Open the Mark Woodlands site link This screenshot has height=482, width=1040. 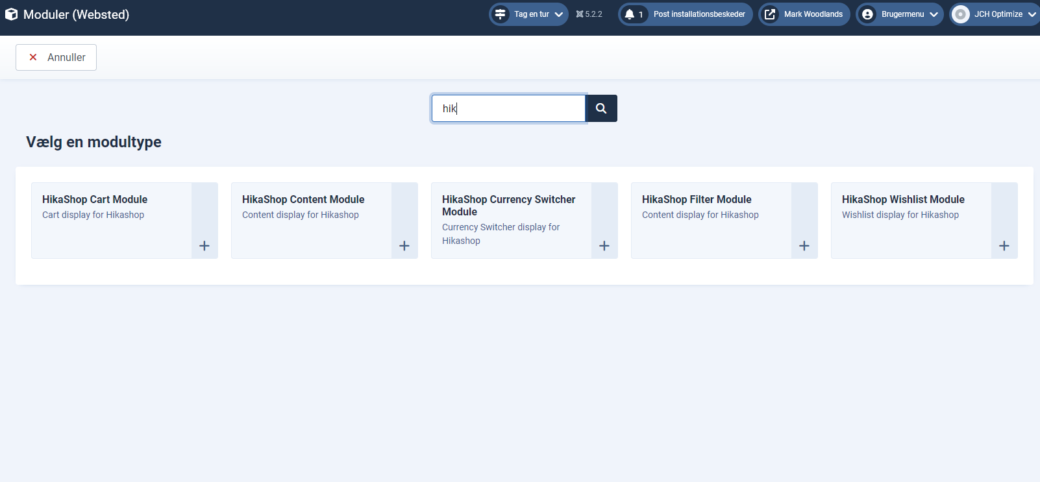(x=804, y=14)
